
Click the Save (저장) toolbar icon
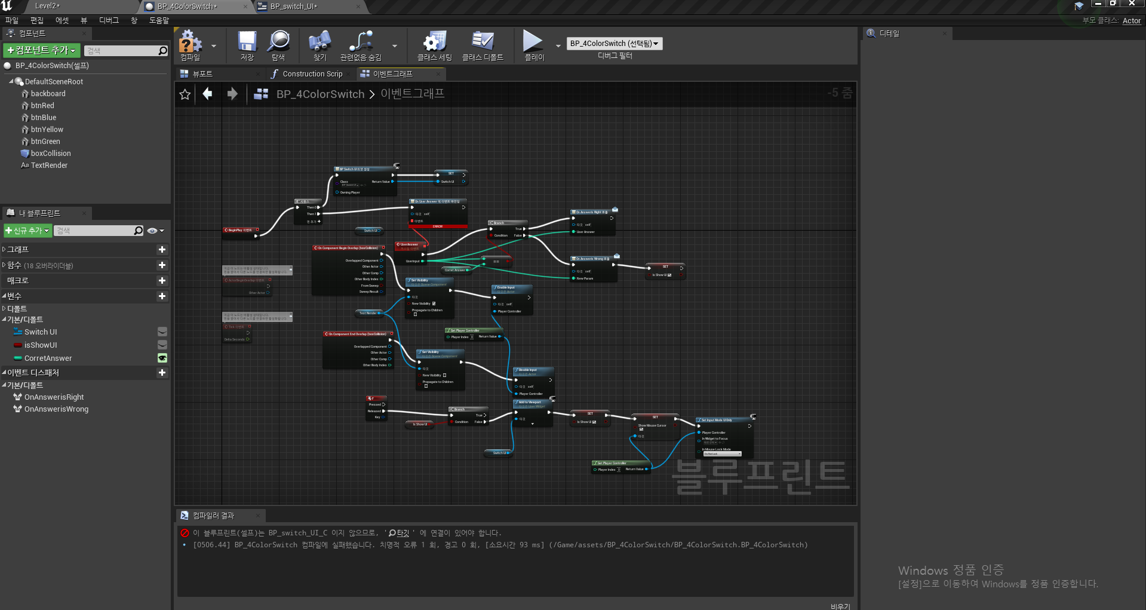(x=247, y=45)
